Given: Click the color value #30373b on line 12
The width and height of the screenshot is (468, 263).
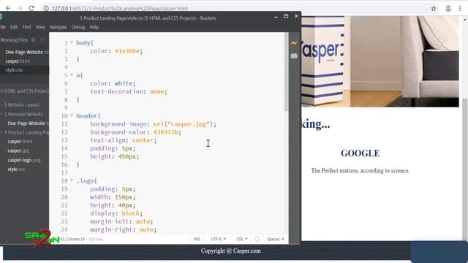Looking at the screenshot, I should click(x=166, y=132).
